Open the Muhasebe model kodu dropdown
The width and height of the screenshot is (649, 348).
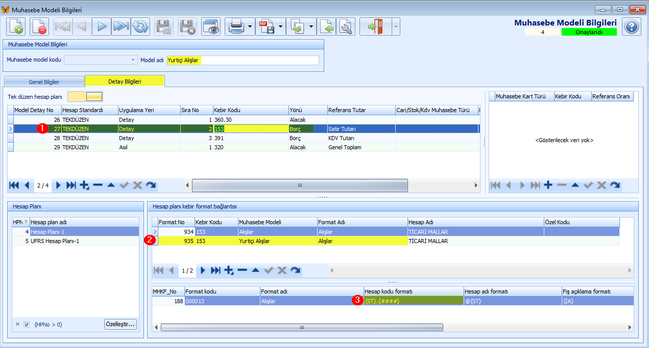[x=133, y=60]
